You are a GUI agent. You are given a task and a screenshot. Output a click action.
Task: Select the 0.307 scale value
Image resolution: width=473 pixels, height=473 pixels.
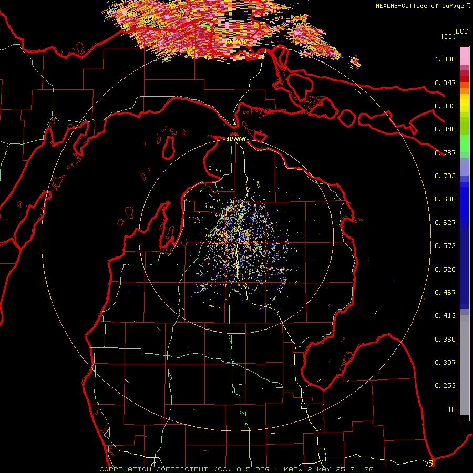tap(445, 363)
